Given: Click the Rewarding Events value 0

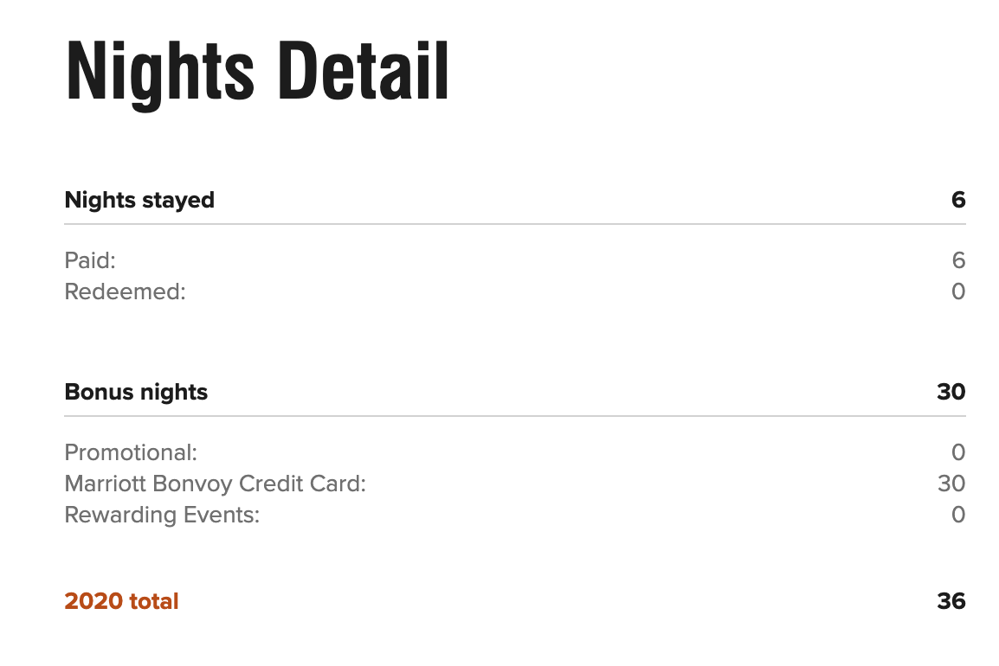Looking at the screenshot, I should tap(958, 515).
